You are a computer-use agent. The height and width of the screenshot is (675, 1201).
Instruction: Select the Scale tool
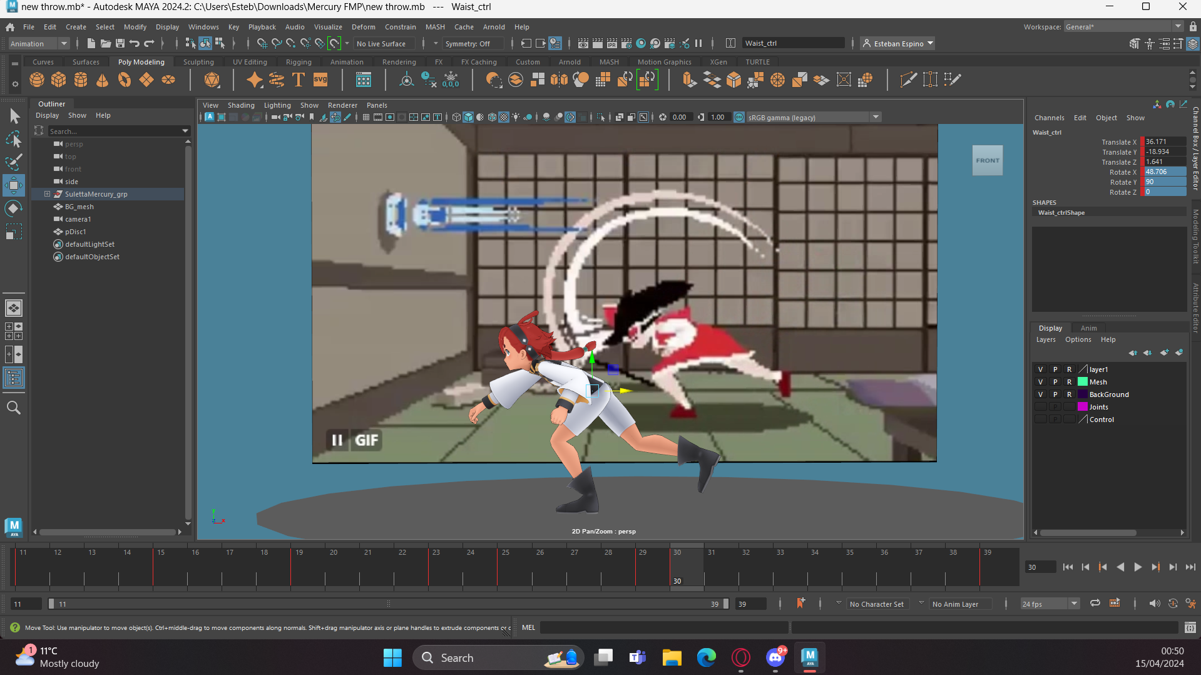coord(14,232)
